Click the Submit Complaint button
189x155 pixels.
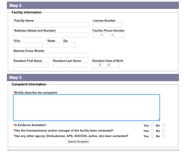click(x=78, y=142)
